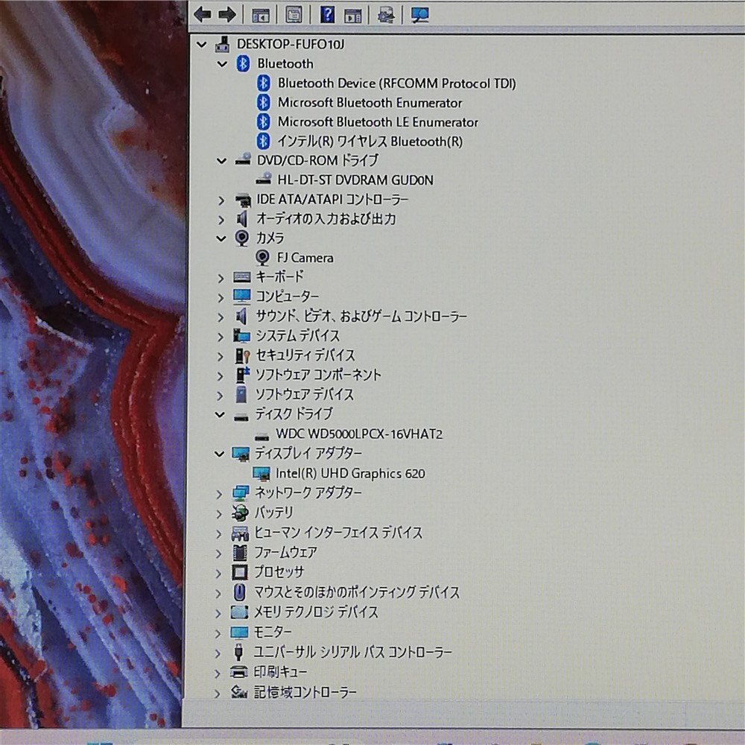Click the IDE ATA/ATAPI controller icon

tap(243, 200)
